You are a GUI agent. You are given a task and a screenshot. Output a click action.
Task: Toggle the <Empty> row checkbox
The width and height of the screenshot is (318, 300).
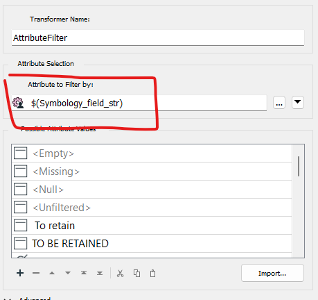pyautogui.click(x=20, y=153)
